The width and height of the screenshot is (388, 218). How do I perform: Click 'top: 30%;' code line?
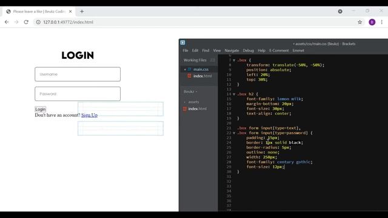coord(257,79)
